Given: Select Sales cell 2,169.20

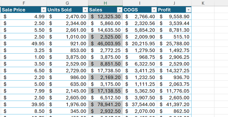Looking at the screenshot, I should point(105,77).
